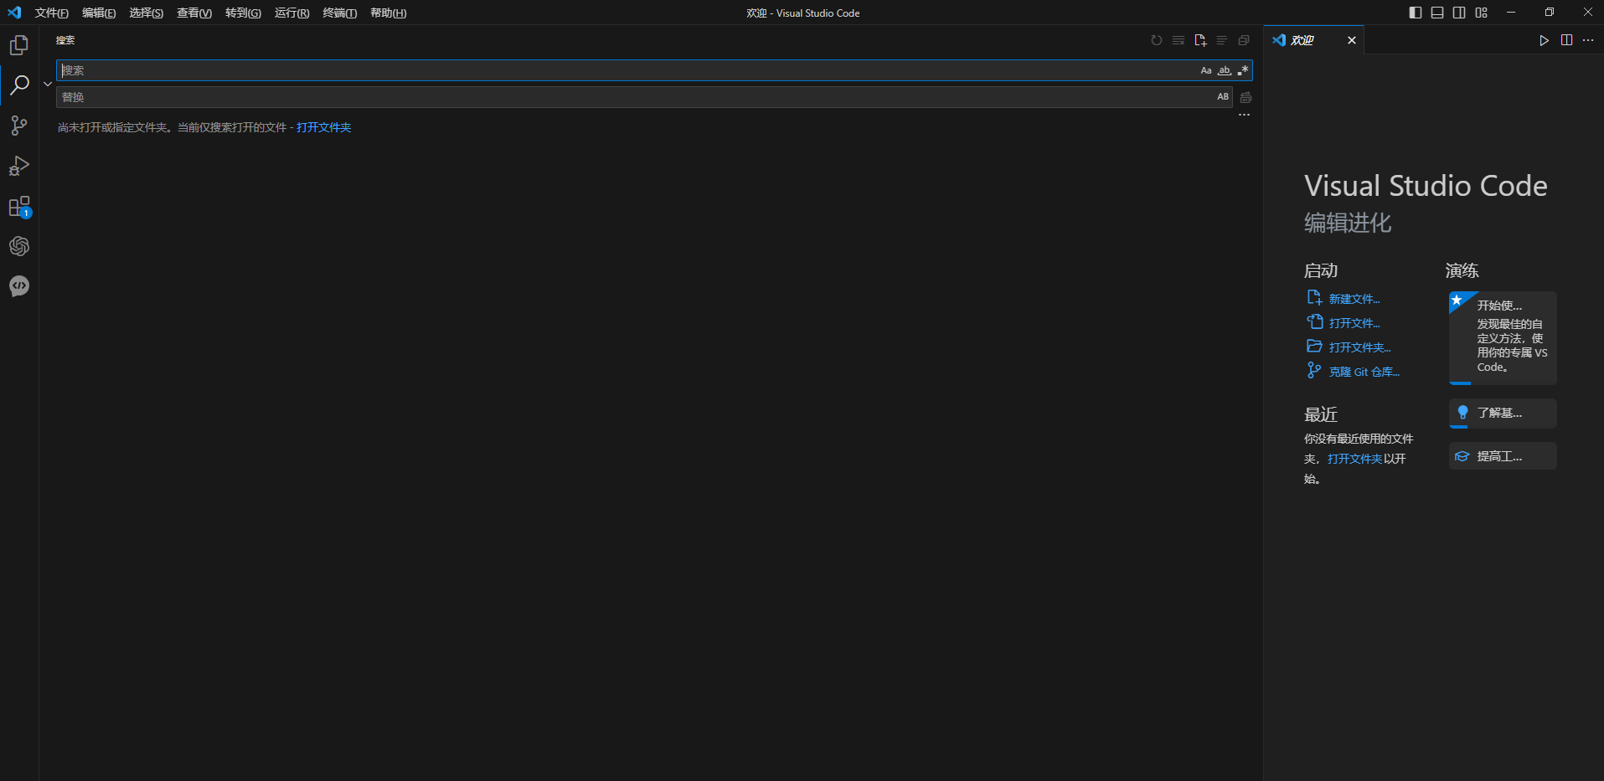Open the 文件 menu
1604x781 pixels.
point(51,13)
